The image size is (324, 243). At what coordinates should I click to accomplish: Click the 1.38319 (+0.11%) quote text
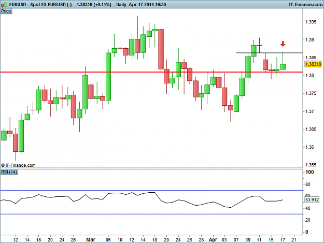[x=94, y=5]
